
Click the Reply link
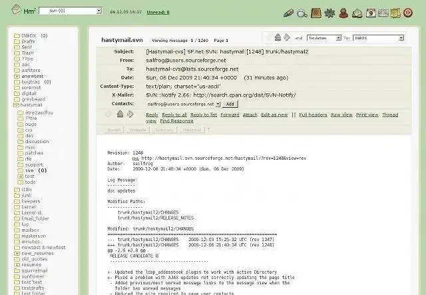[152, 115]
